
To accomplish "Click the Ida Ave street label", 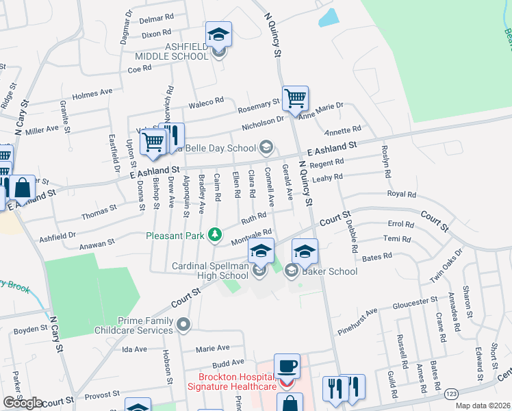I will click(x=134, y=349).
